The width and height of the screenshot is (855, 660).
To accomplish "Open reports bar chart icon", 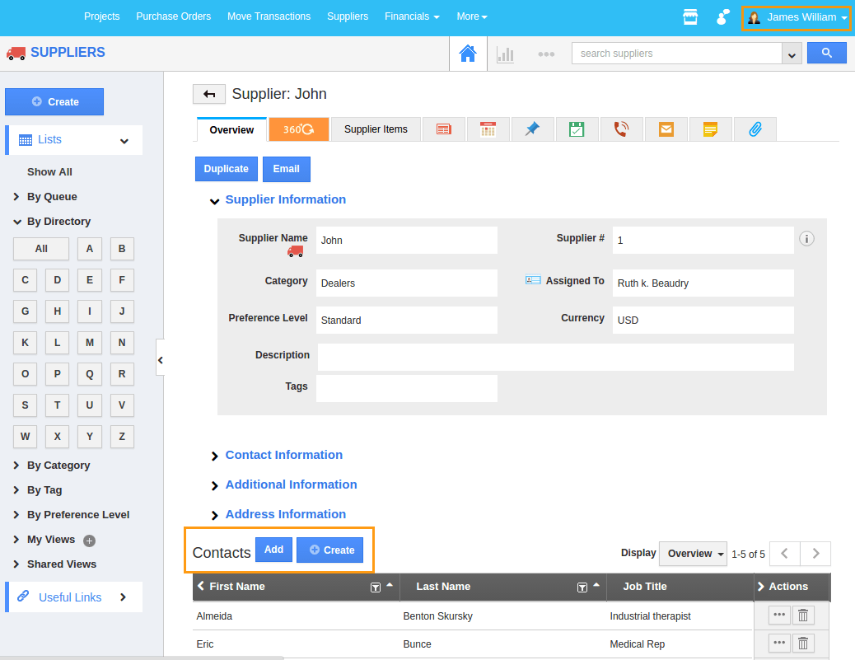I will coord(506,54).
